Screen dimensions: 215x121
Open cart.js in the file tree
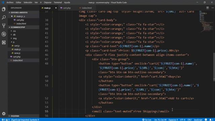(x=17, y=46)
